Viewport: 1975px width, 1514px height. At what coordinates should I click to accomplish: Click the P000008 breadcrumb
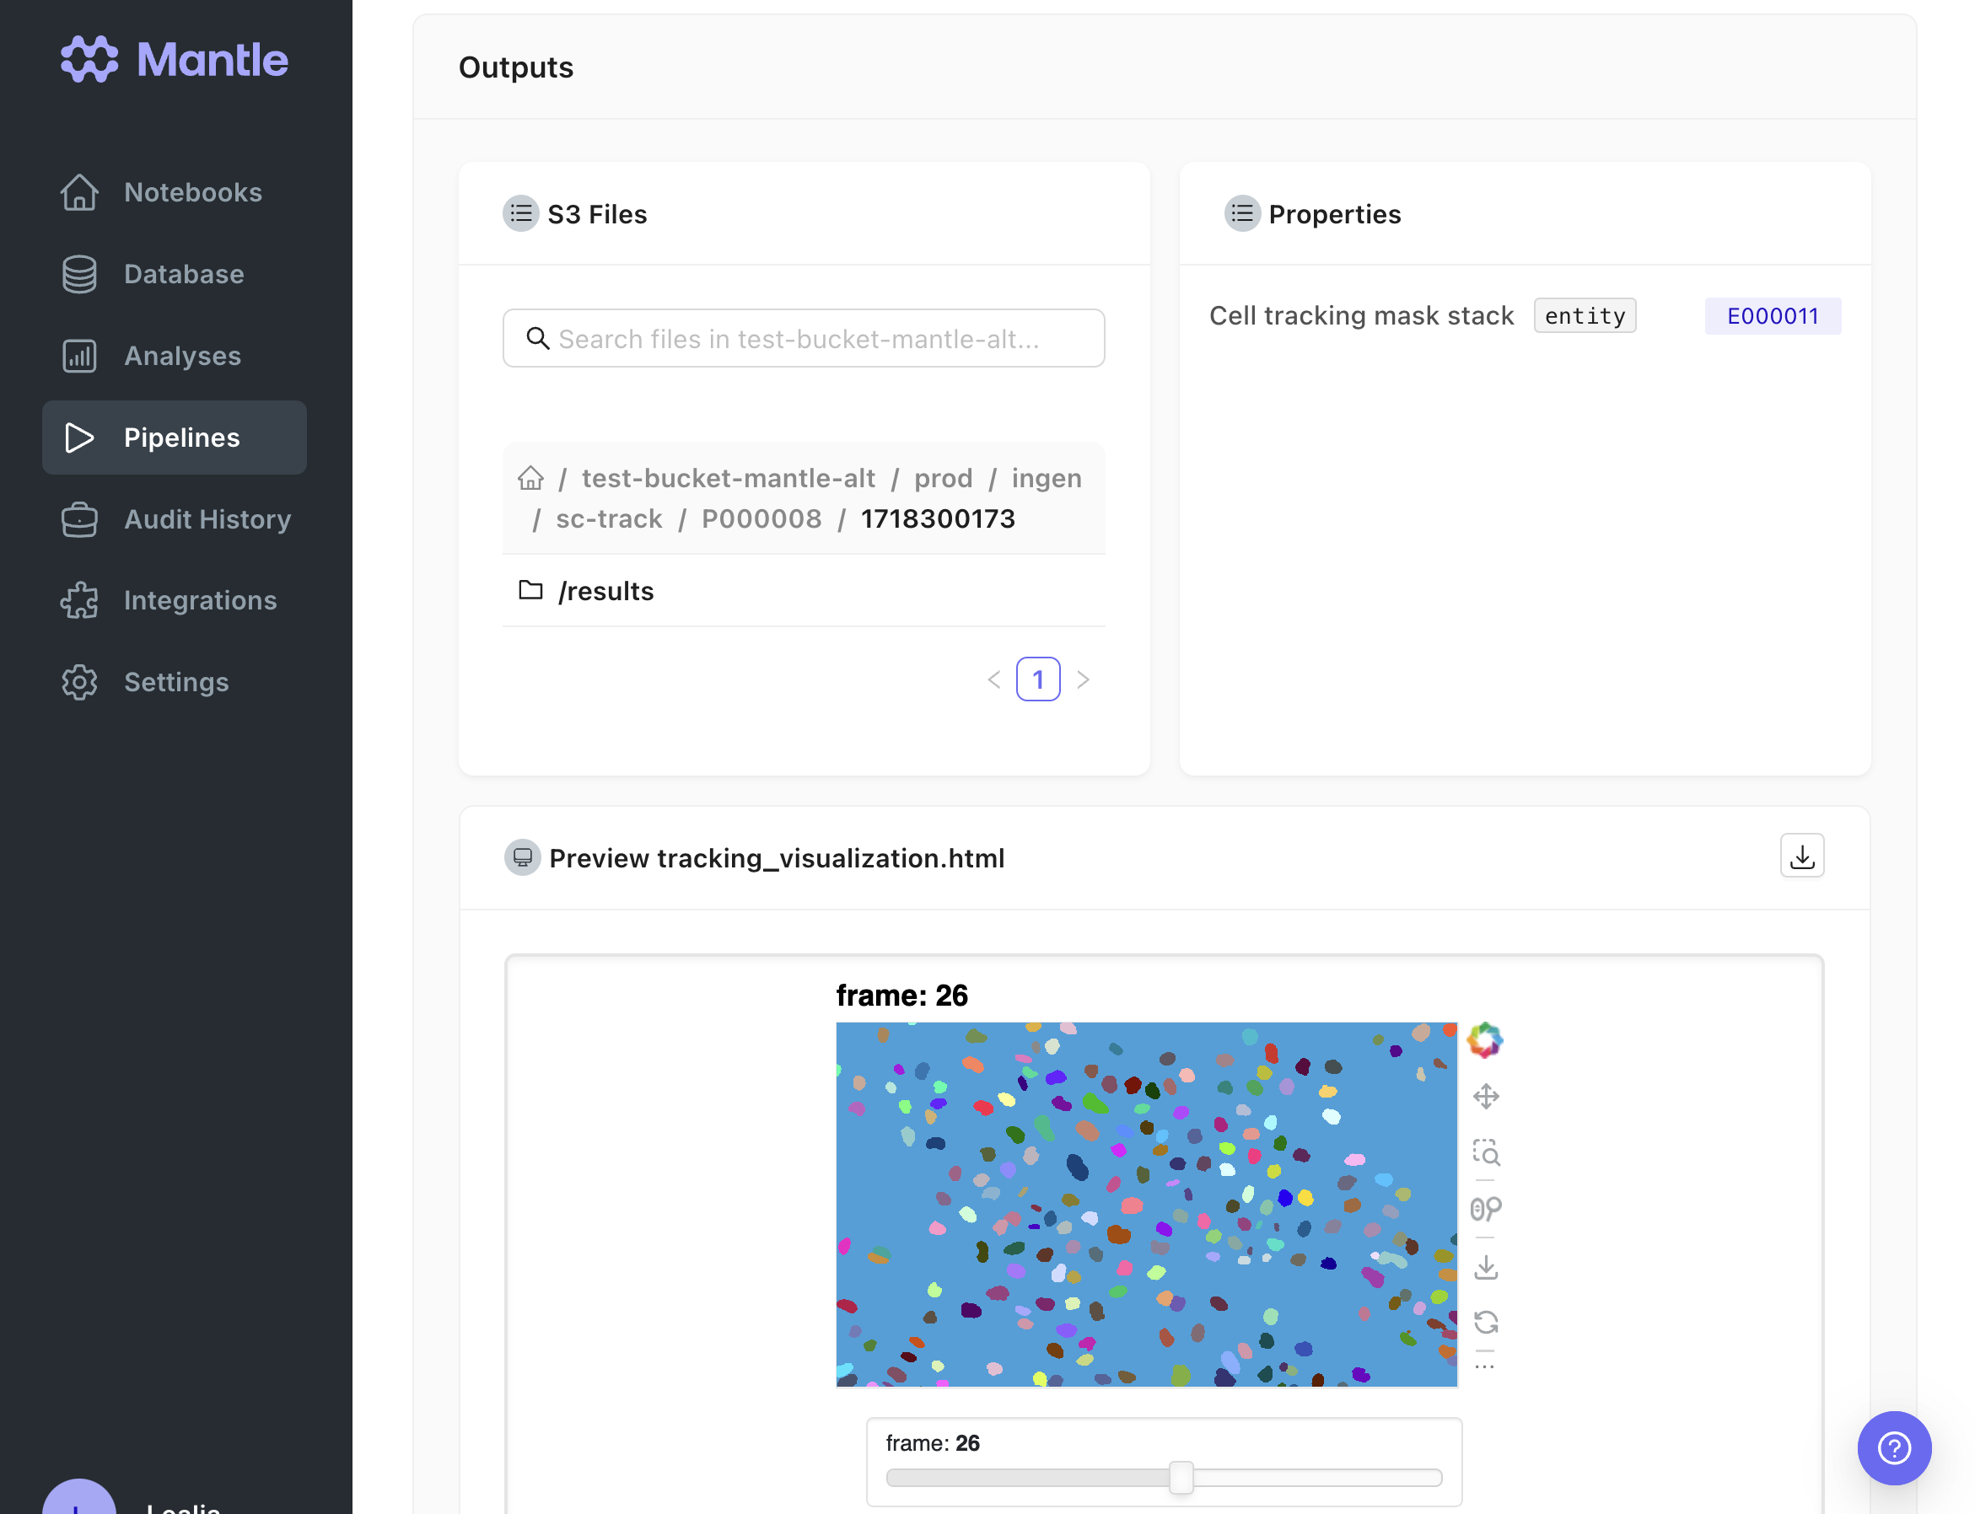click(761, 519)
